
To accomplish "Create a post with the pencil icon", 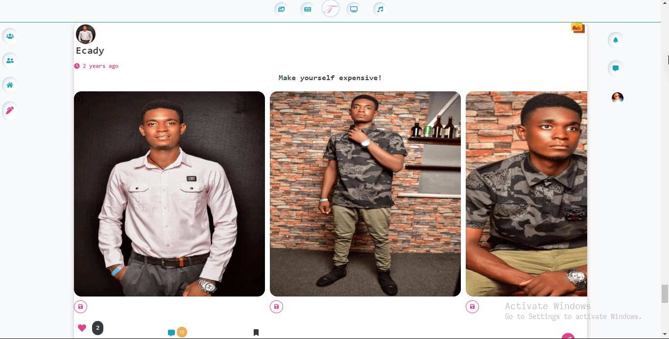I will click(10, 110).
